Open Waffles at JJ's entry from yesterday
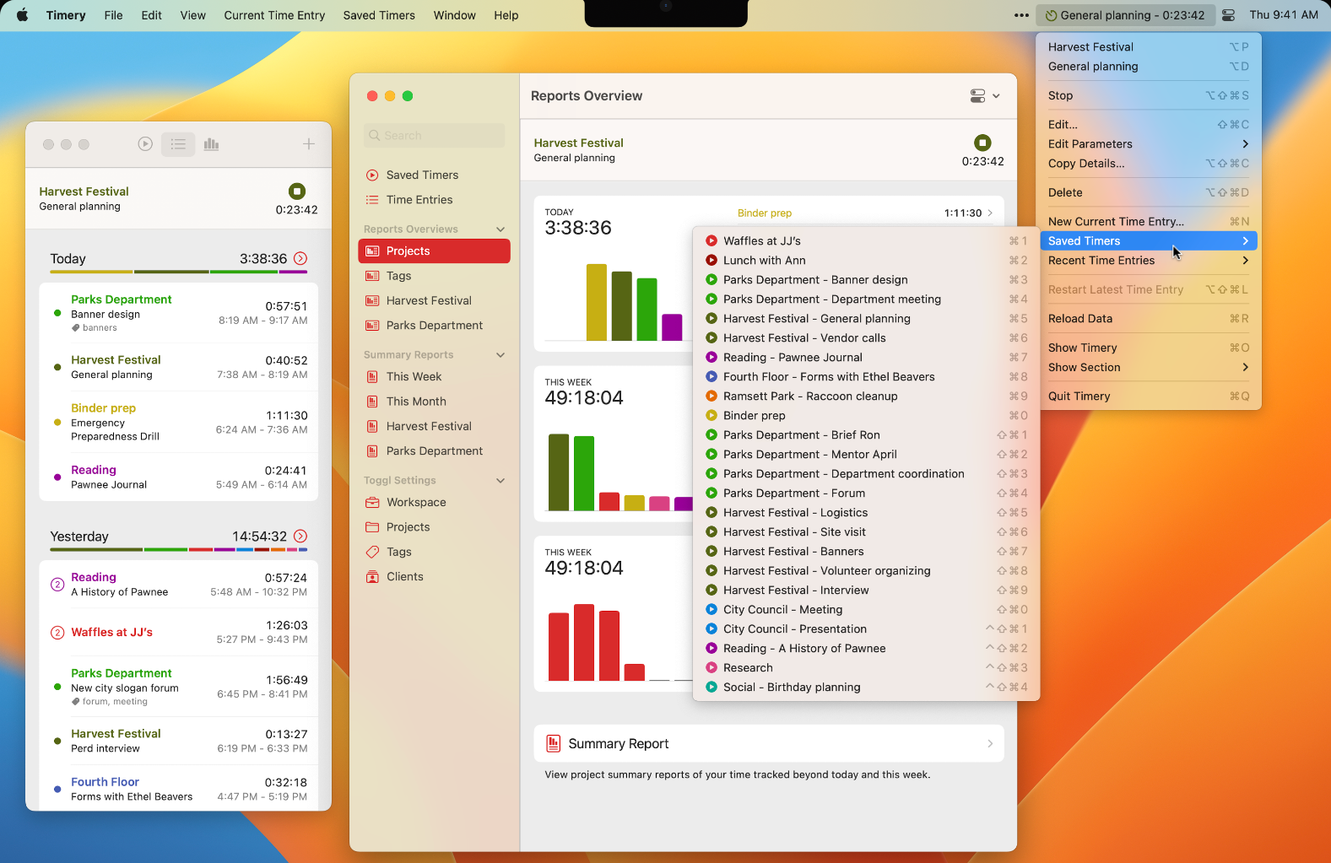Viewport: 1331px width, 863px height. click(179, 632)
